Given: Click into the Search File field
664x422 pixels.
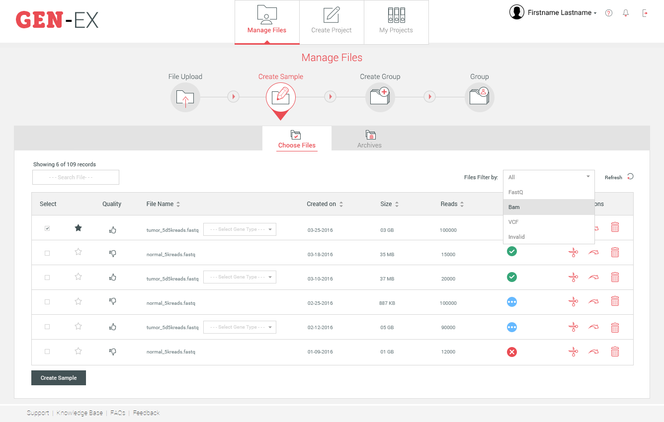Looking at the screenshot, I should coord(76,177).
